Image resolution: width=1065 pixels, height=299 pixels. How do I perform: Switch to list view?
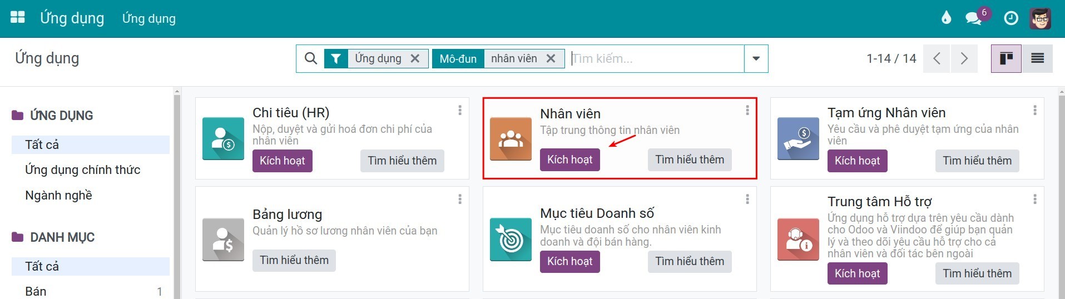coord(1037,58)
